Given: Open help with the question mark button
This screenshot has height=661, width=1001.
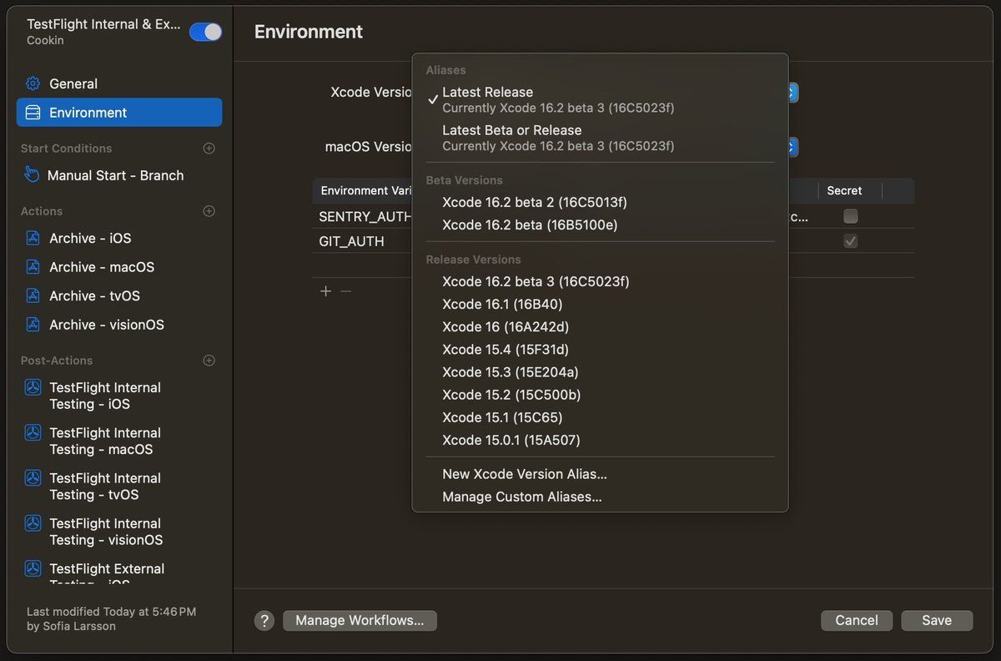Looking at the screenshot, I should [264, 620].
